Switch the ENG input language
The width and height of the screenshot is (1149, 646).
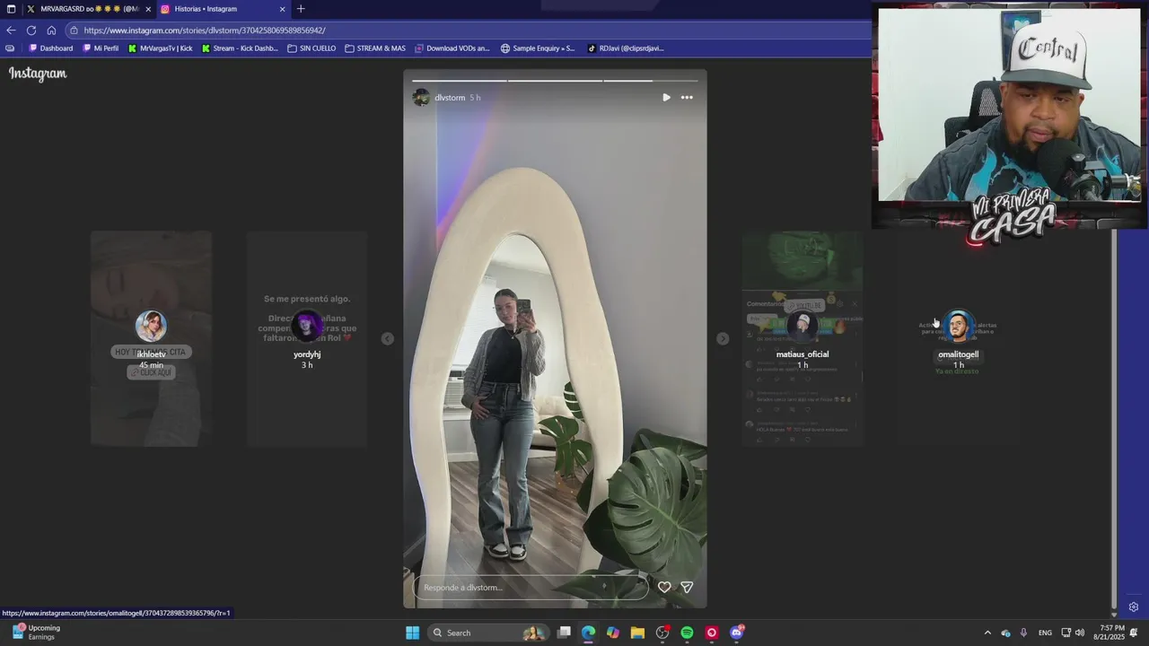1045,633
